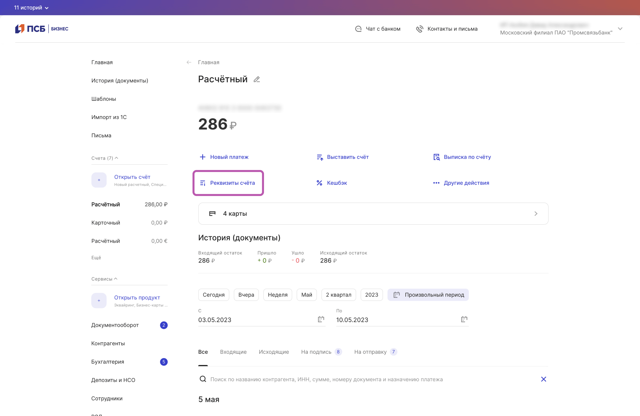Open the user profile dropdown chevron
The height and width of the screenshot is (416, 640).
pyautogui.click(x=620, y=29)
